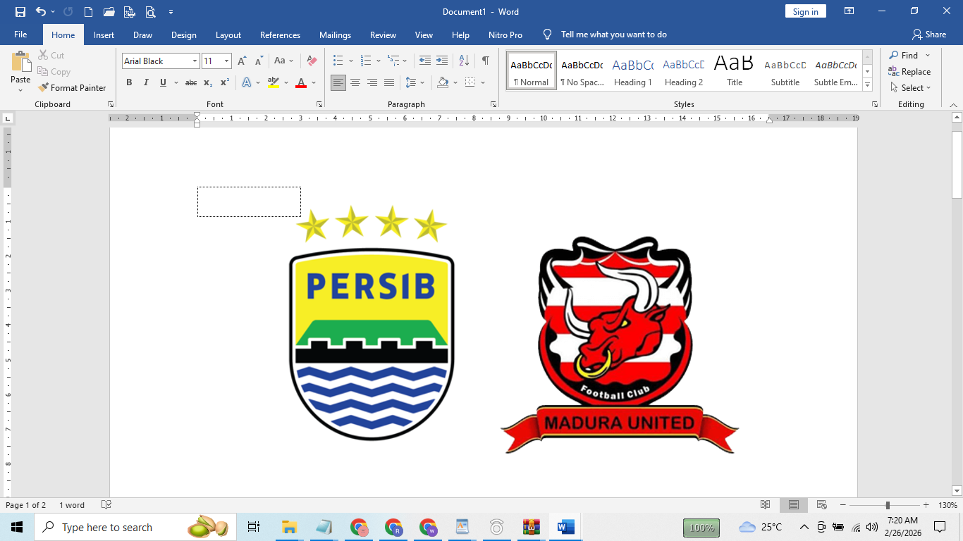Viewport: 963px width, 541px height.
Task: Align the paragraph to the right
Action: click(x=372, y=82)
